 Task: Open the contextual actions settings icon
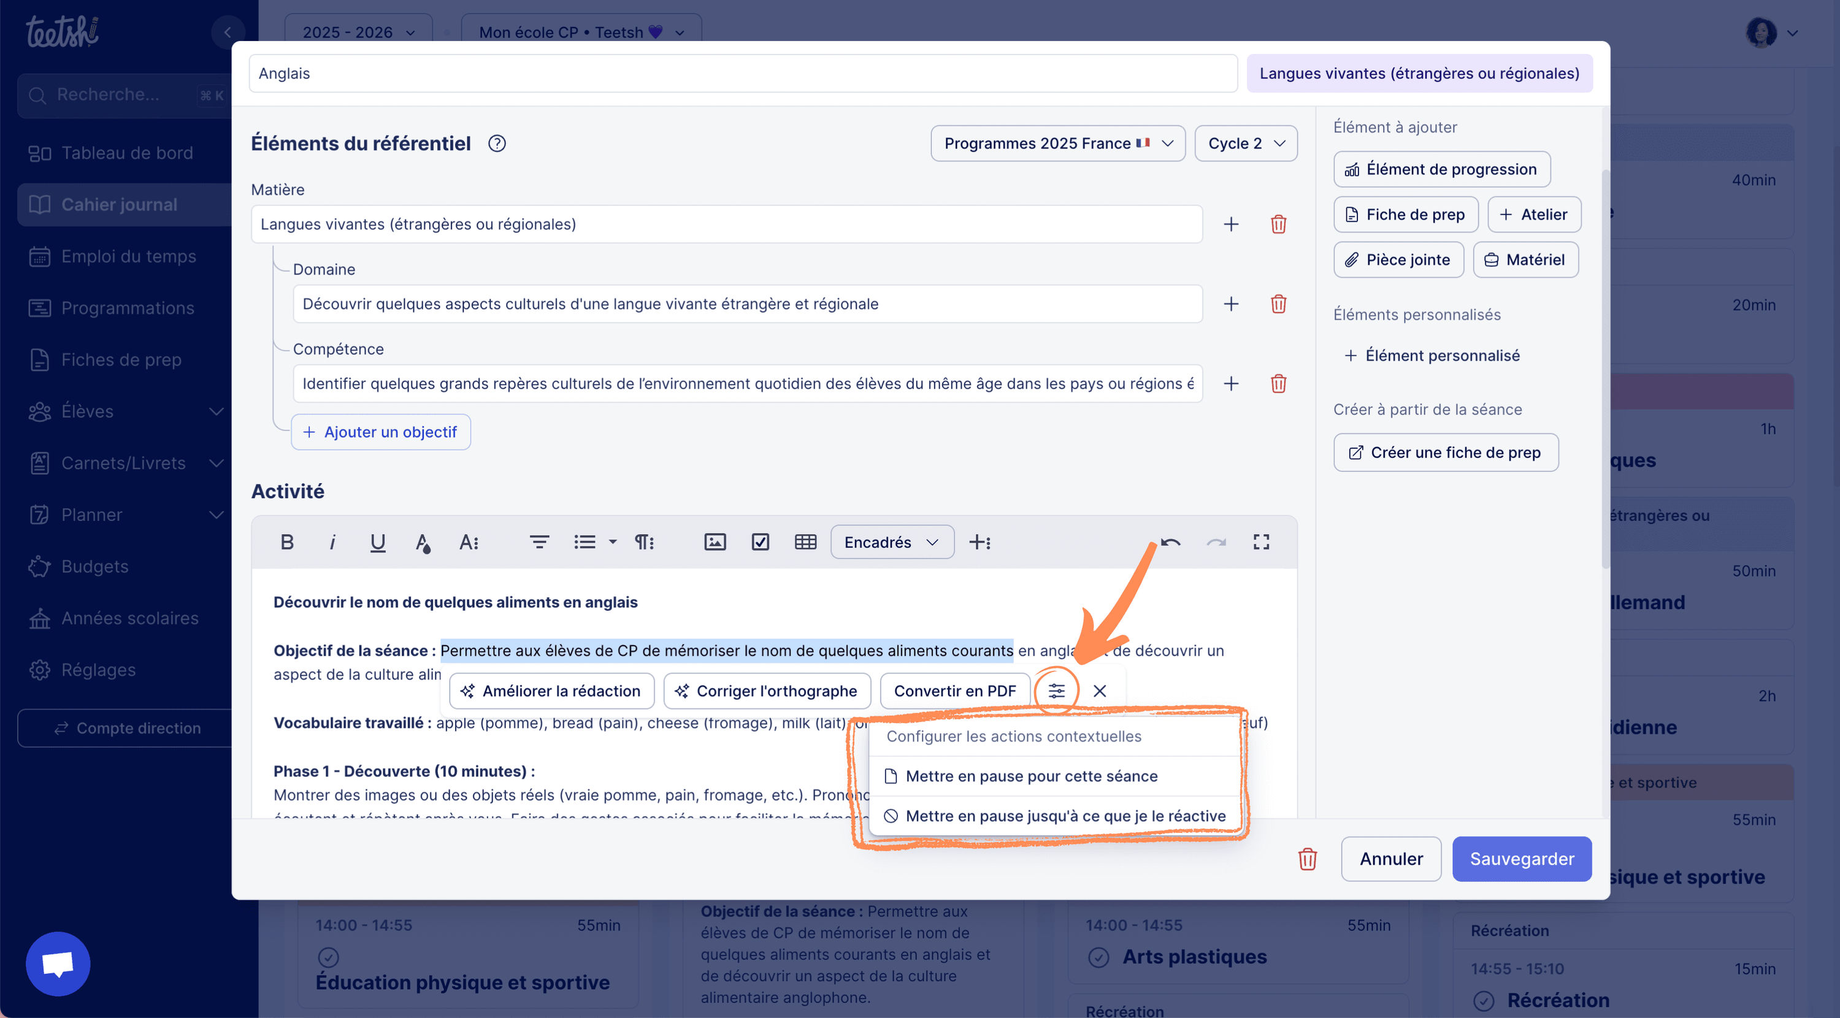pos(1056,690)
